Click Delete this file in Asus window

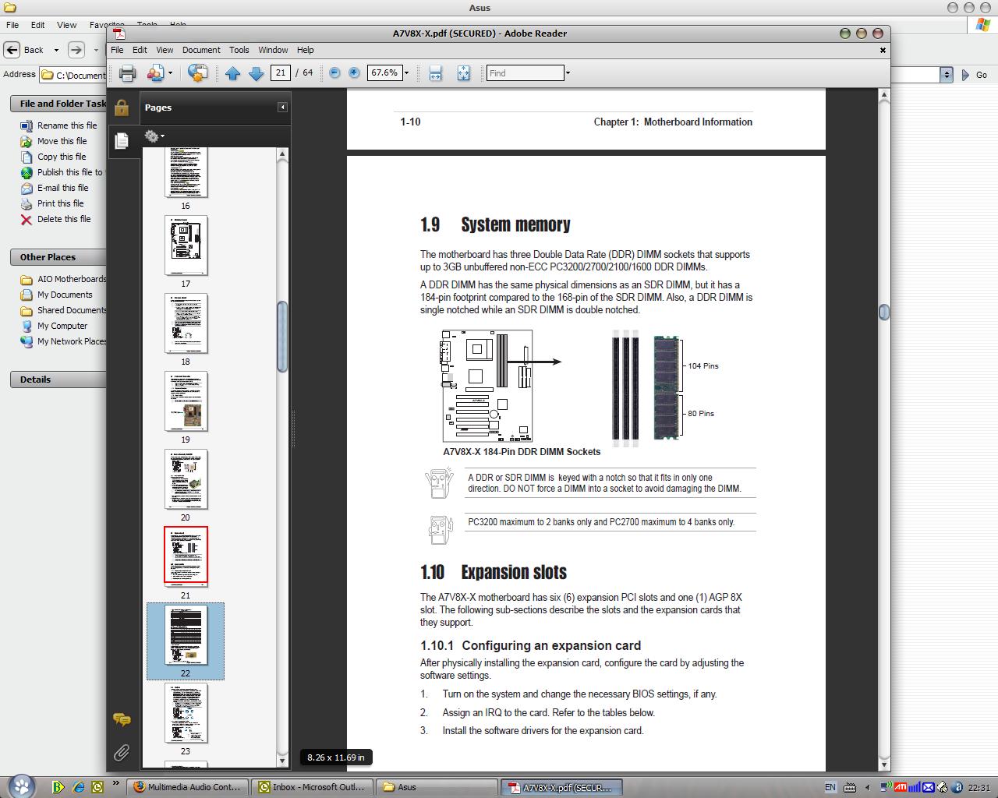pyautogui.click(x=64, y=219)
